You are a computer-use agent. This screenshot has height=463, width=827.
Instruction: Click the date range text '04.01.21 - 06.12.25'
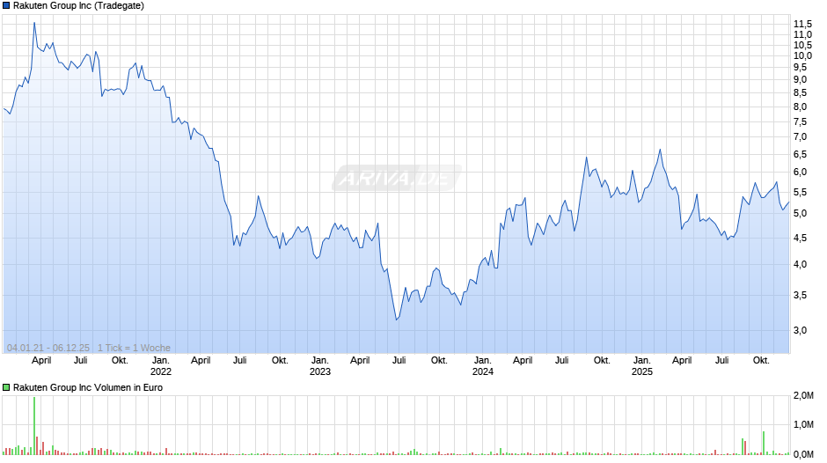tap(48, 348)
